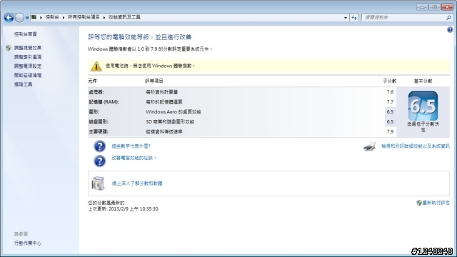Click the Control Panel icon in address bar

(34, 17)
